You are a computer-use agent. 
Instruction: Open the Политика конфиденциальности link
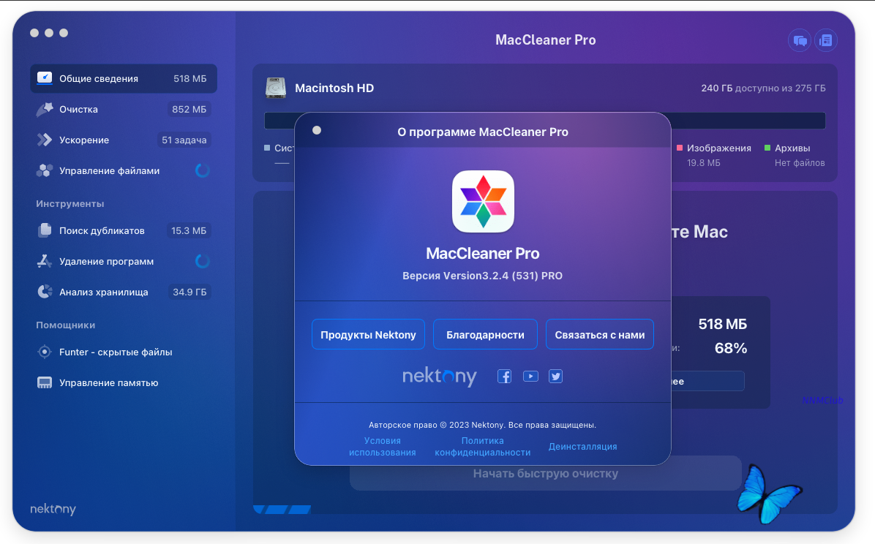click(483, 446)
